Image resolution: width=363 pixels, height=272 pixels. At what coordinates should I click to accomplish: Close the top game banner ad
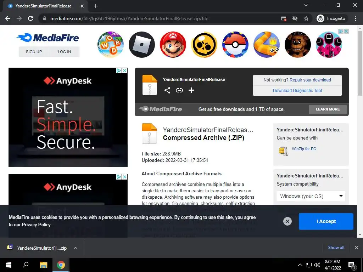[346, 31]
